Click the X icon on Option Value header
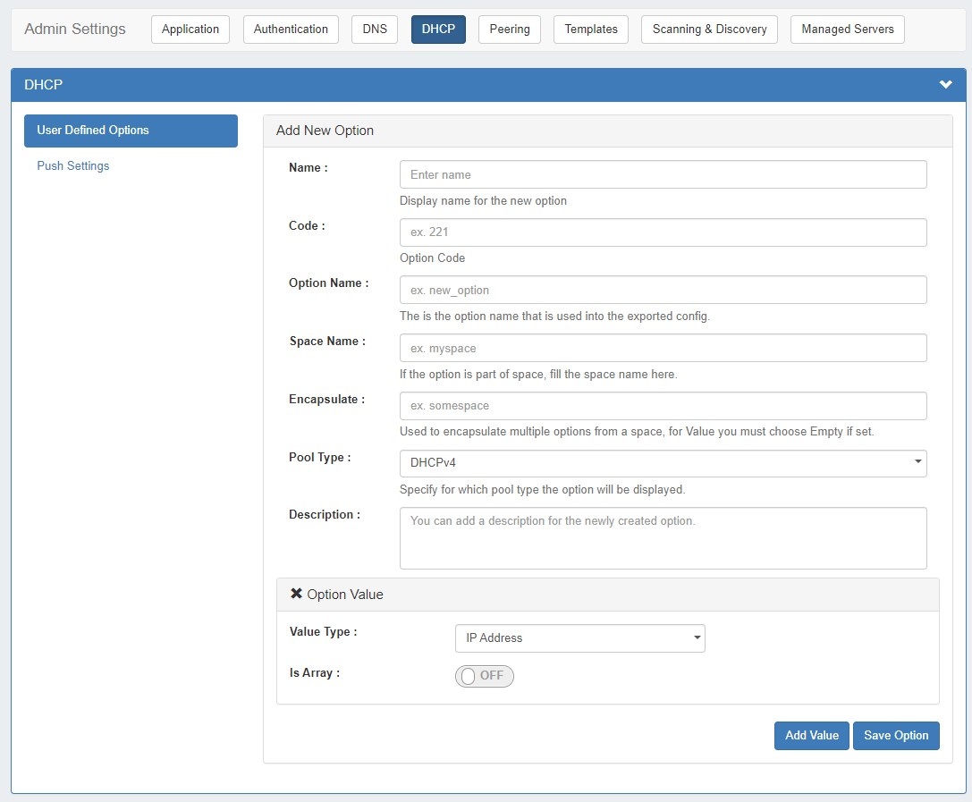 point(295,594)
